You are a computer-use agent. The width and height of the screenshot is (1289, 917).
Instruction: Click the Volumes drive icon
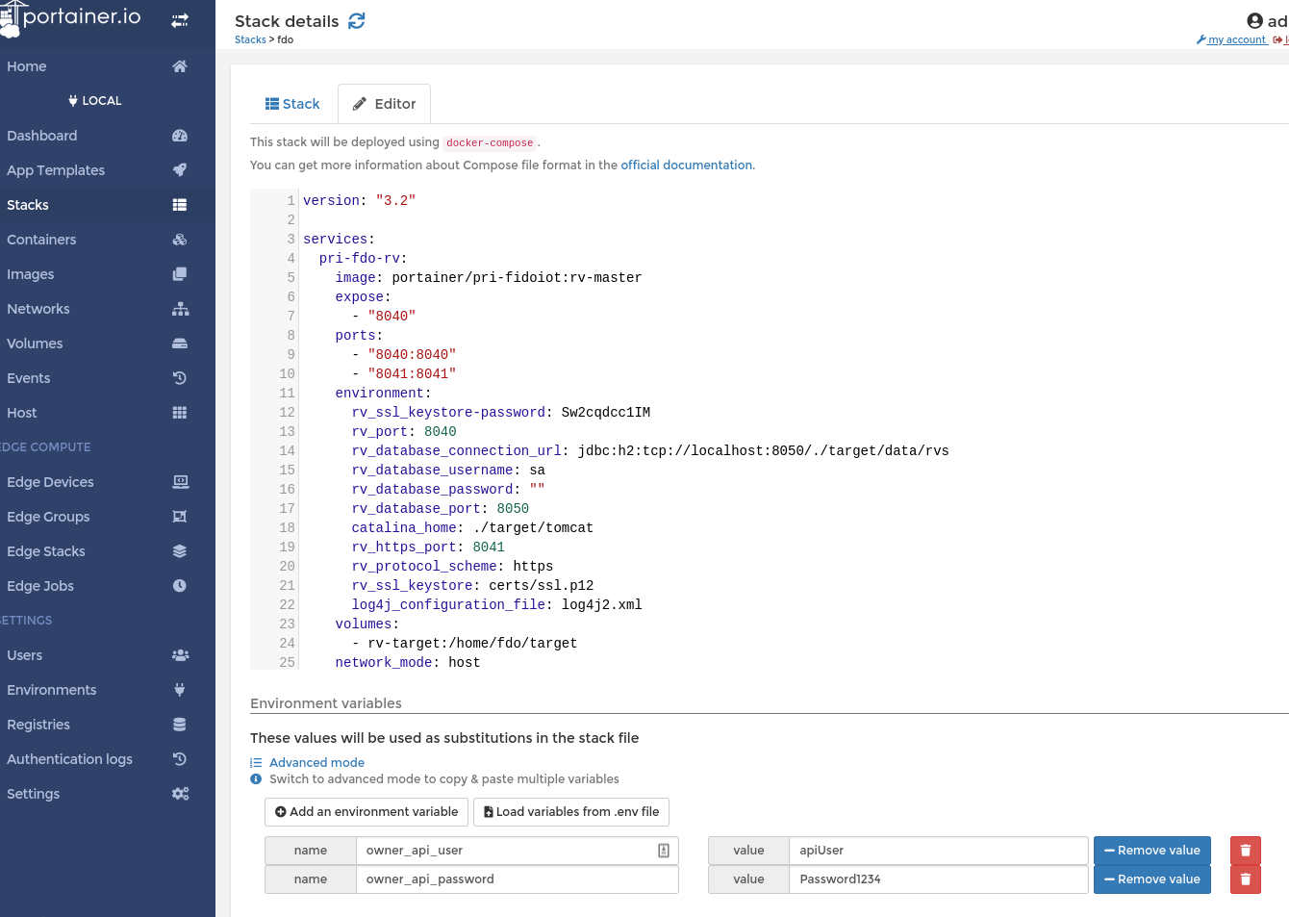[180, 344]
